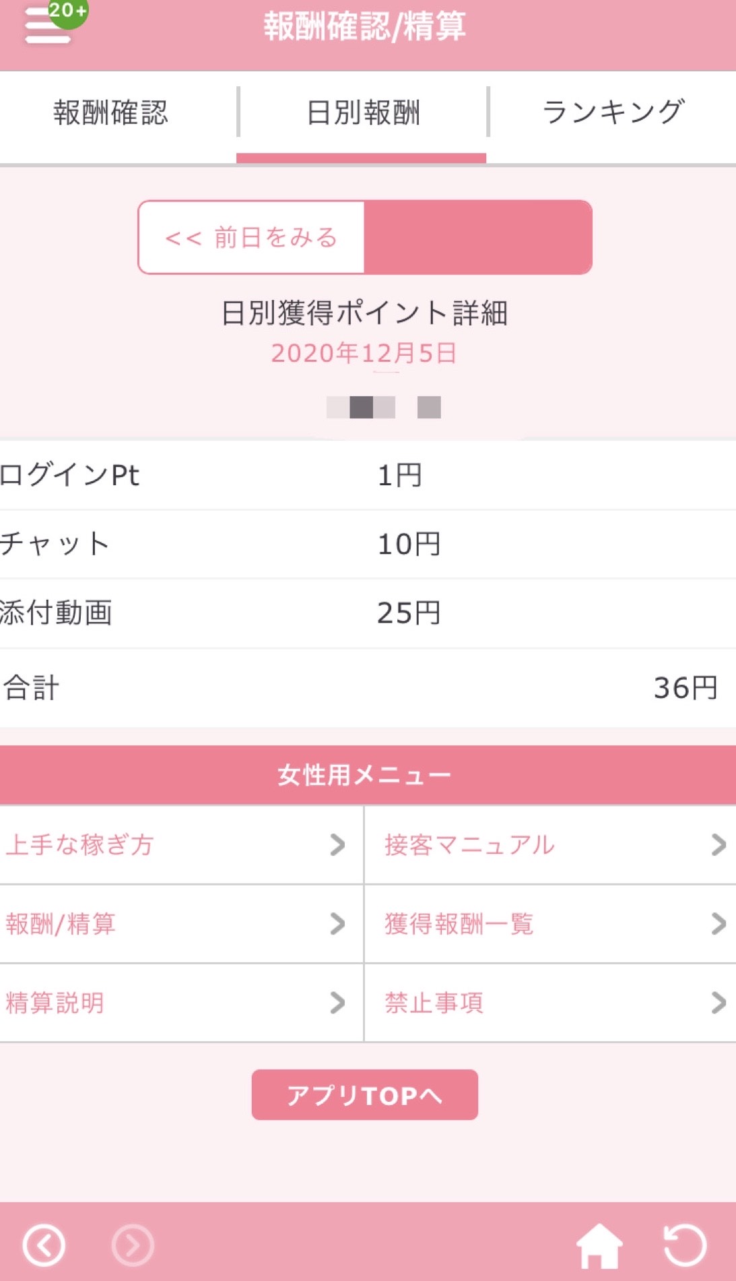Tap chevron beside 禁止事項

(718, 1003)
